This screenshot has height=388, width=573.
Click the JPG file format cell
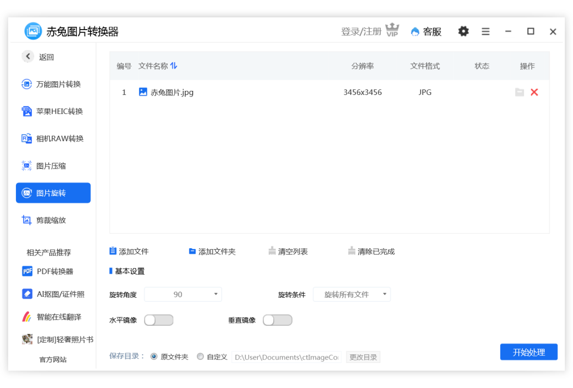[425, 92]
